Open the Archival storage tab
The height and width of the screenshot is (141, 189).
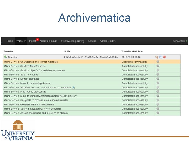[x=48, y=41]
